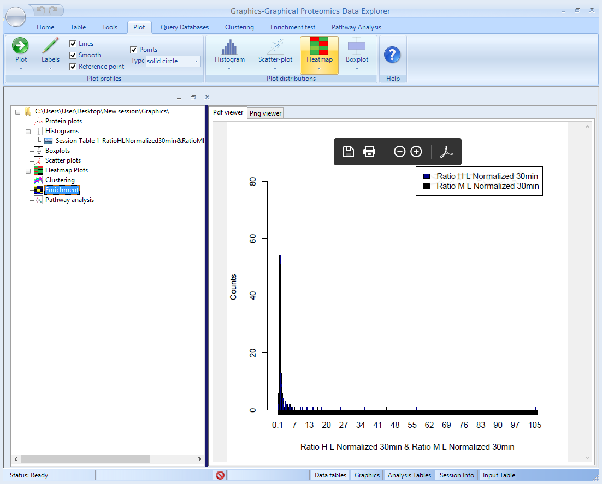
Task: Open the Plot button dropdown arrow
Action: click(x=21, y=69)
